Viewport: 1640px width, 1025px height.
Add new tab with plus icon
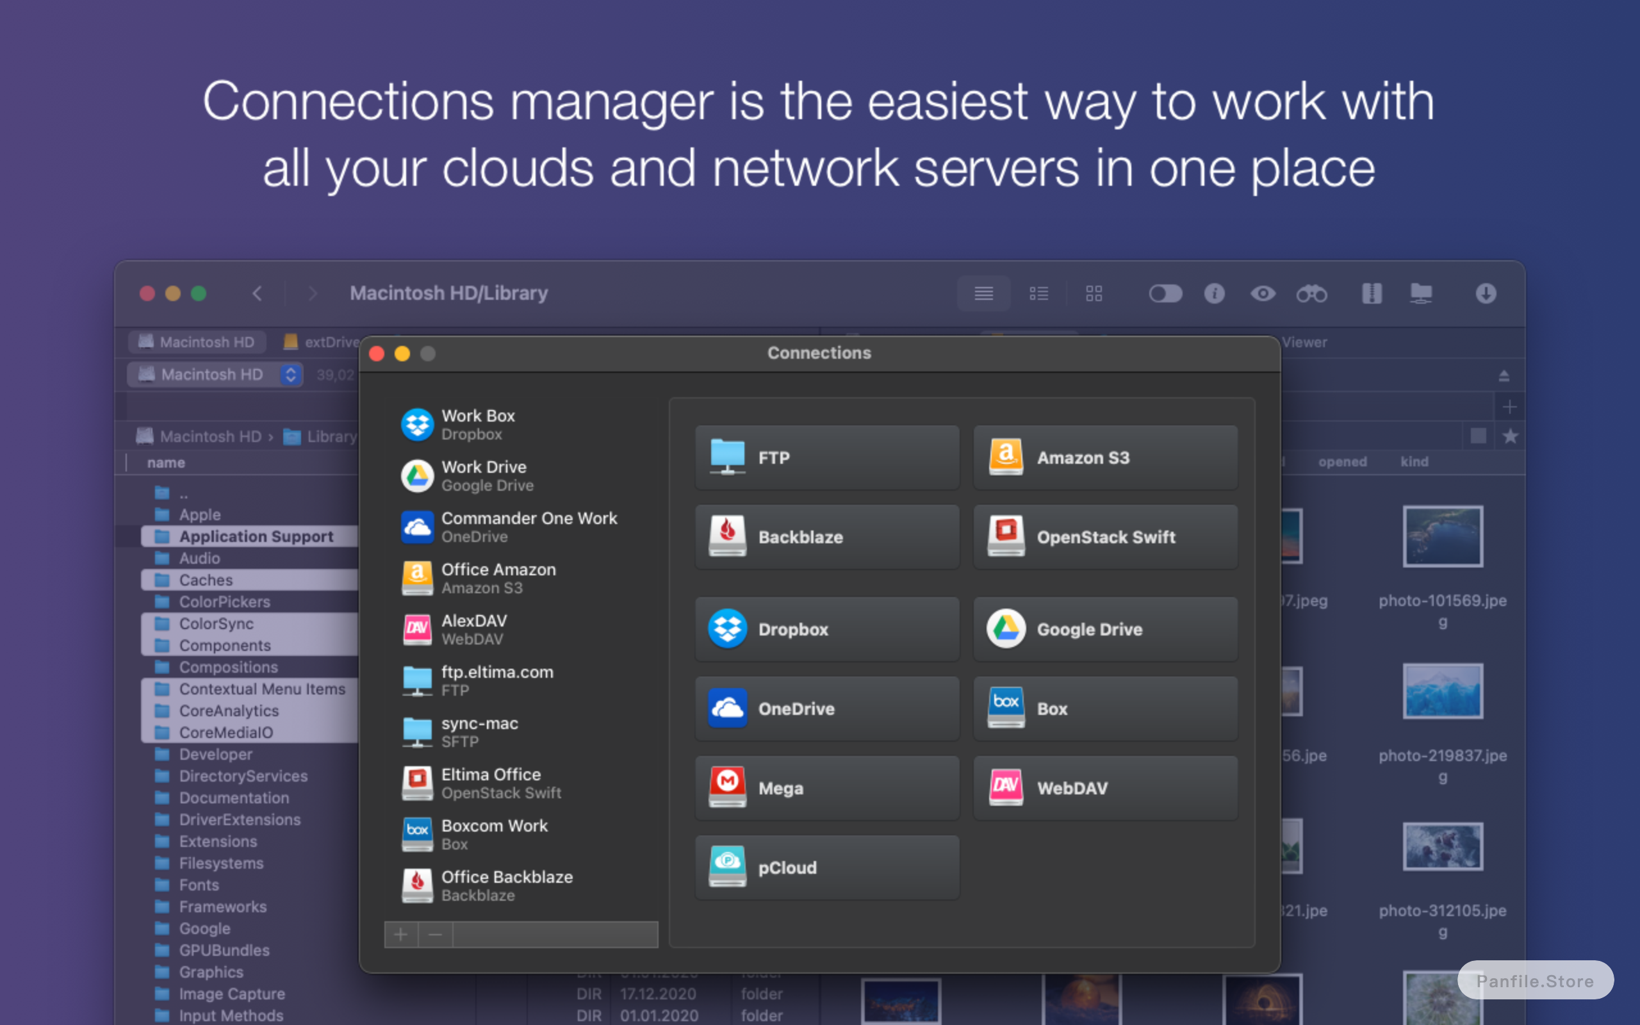click(x=1509, y=407)
